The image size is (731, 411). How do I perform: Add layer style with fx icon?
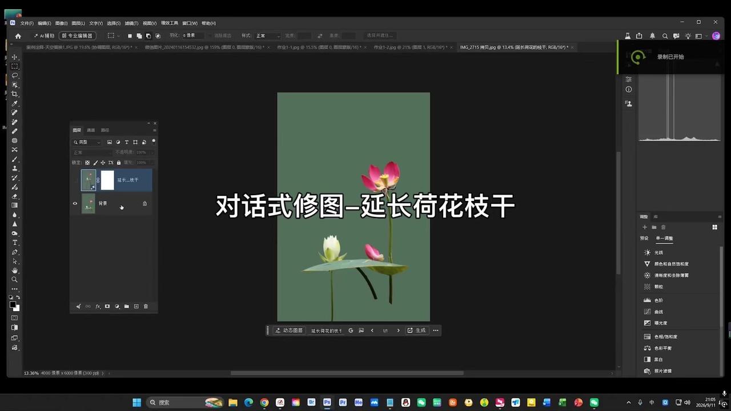(x=98, y=307)
